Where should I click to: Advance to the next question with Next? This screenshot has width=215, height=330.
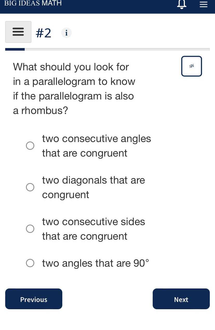pyautogui.click(x=181, y=299)
